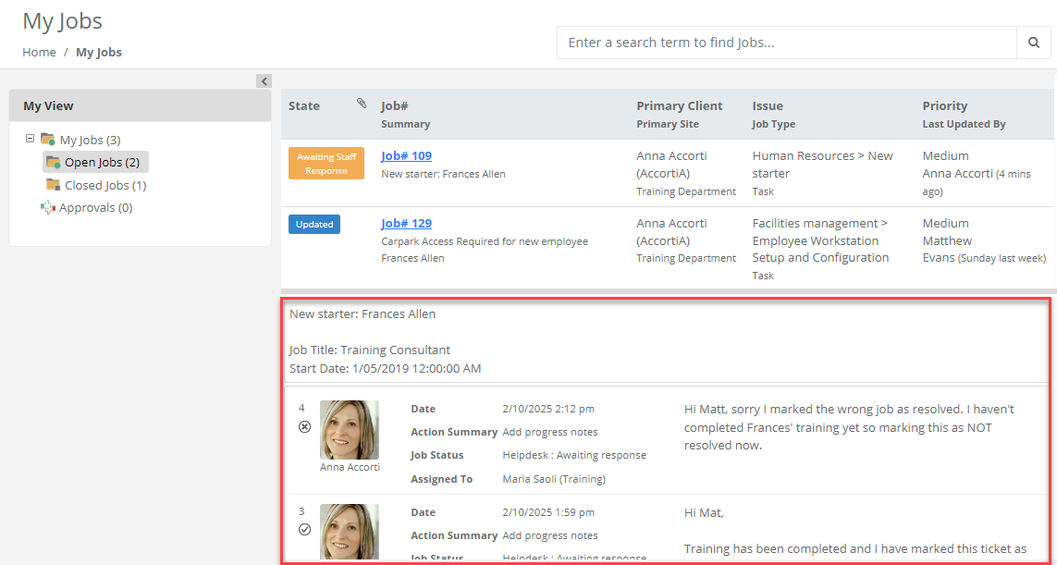
Task: Click the State column header
Action: [x=304, y=106]
